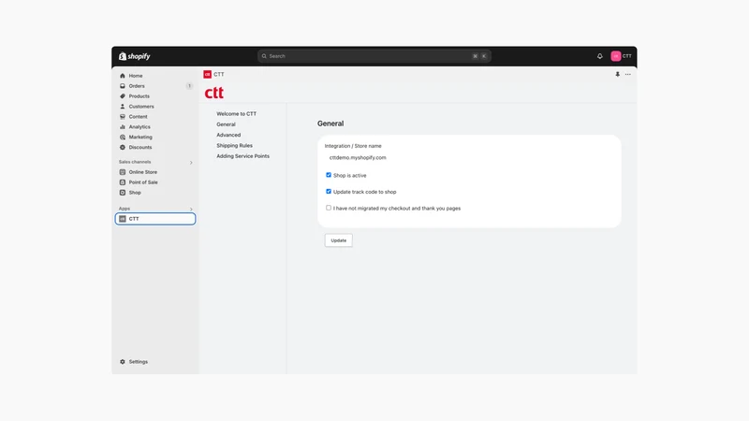The height and width of the screenshot is (421, 749).
Task: Open Adding Service Points section
Action: pyautogui.click(x=242, y=156)
